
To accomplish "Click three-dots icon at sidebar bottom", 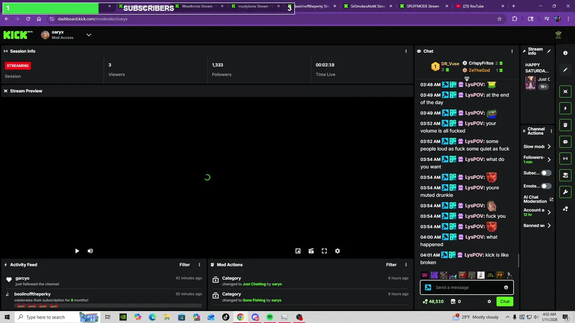I will (565, 209).
